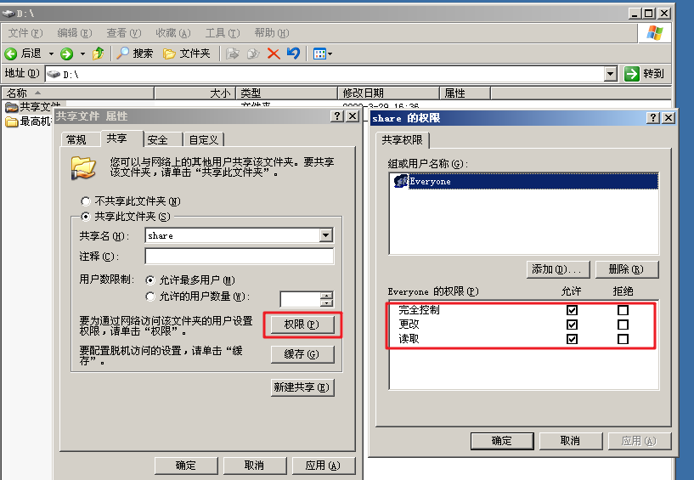Switch to the 安全 tab
Viewport: 694px width, 480px height.
point(157,140)
